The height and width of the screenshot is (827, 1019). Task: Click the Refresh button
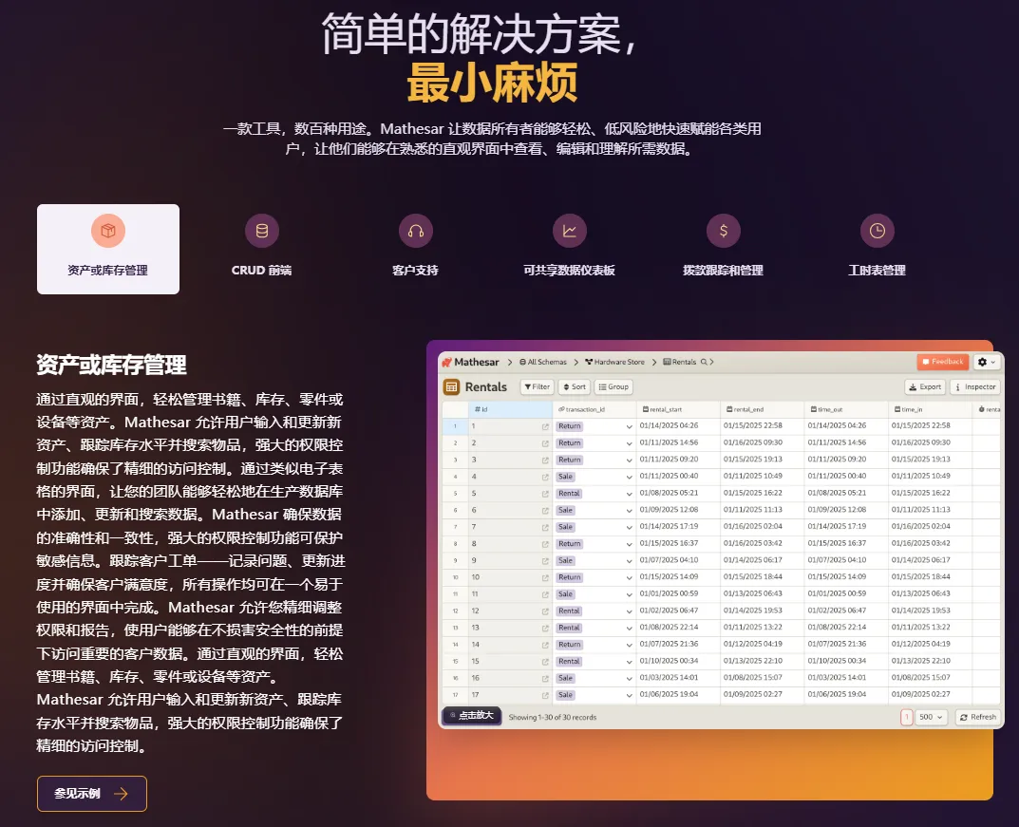click(977, 717)
